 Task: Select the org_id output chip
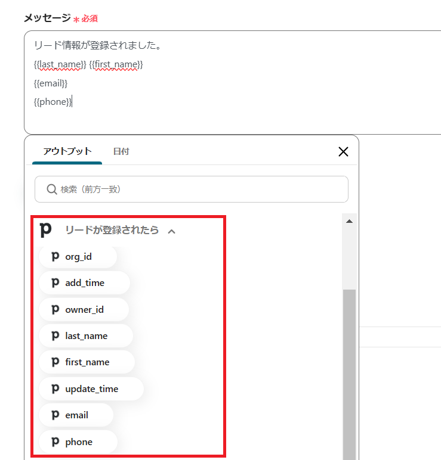[78, 257]
